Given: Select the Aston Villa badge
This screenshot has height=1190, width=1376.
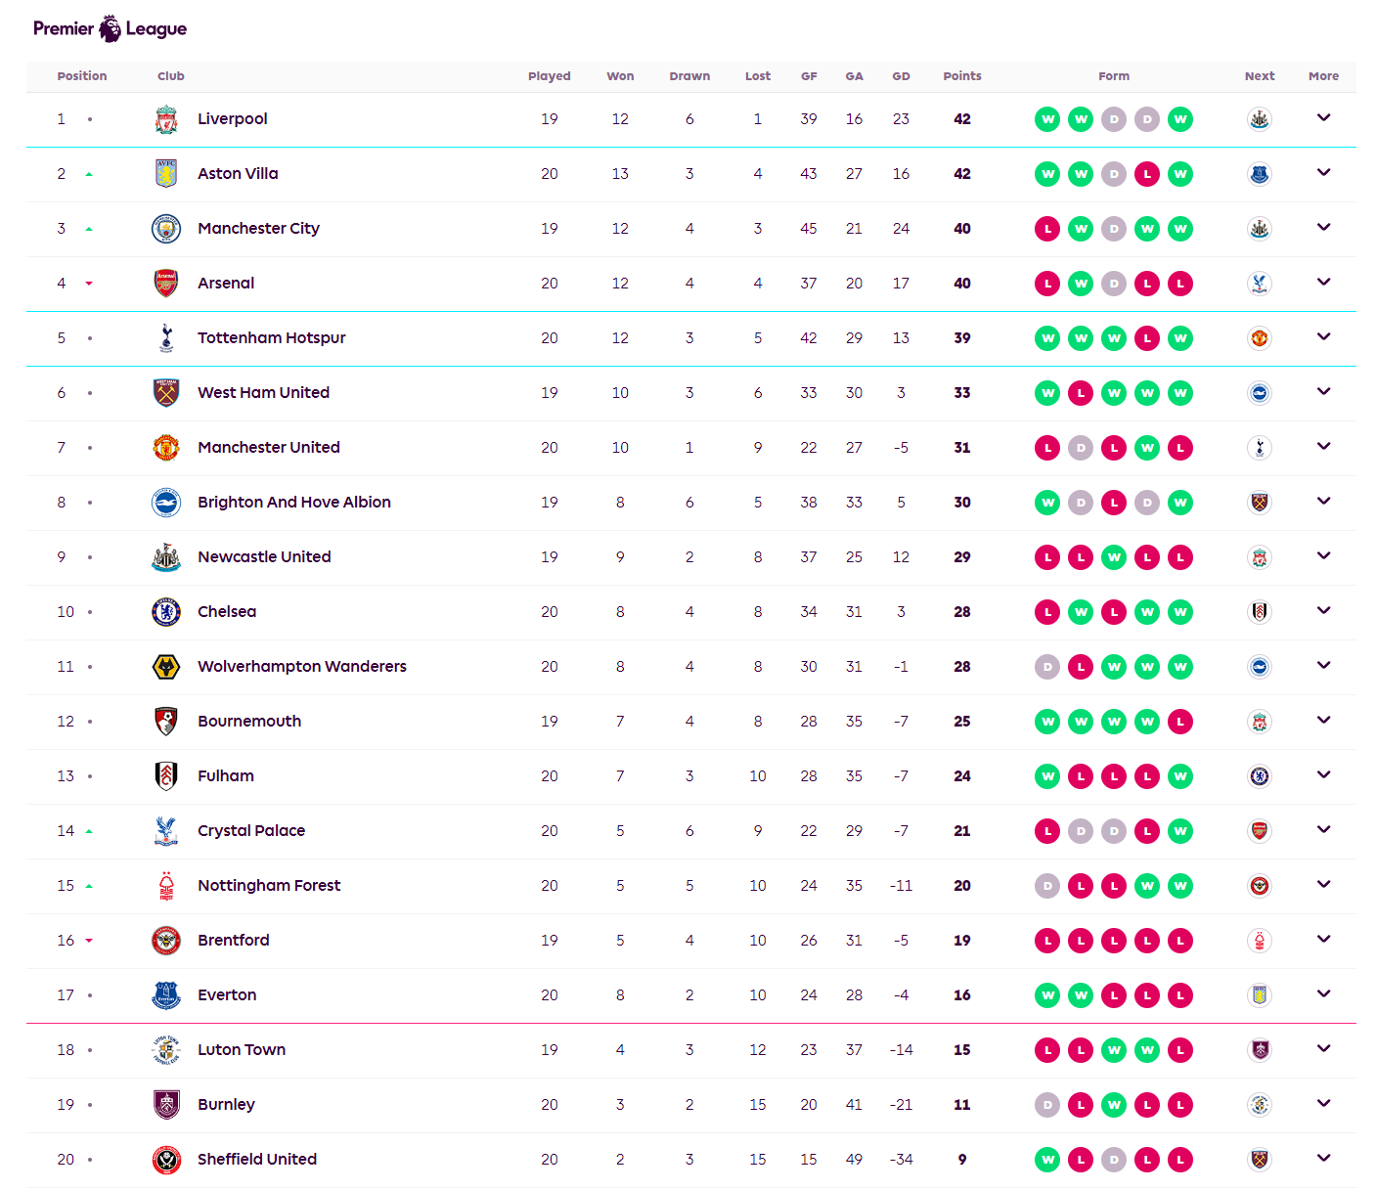Looking at the screenshot, I should click(166, 173).
